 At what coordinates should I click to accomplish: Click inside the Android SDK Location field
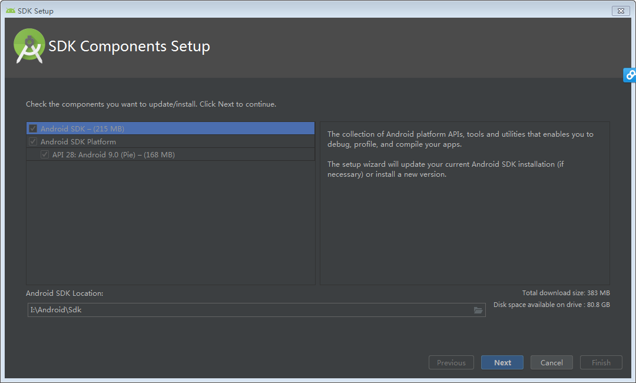(x=236, y=309)
